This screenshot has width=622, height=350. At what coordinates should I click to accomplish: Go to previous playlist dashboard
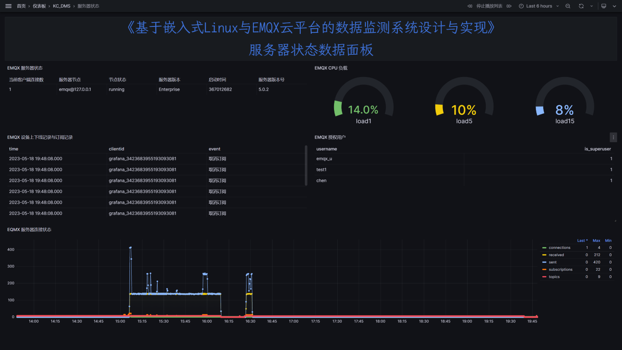pos(470,6)
